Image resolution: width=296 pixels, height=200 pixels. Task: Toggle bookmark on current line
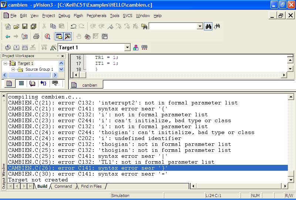pos(110,26)
